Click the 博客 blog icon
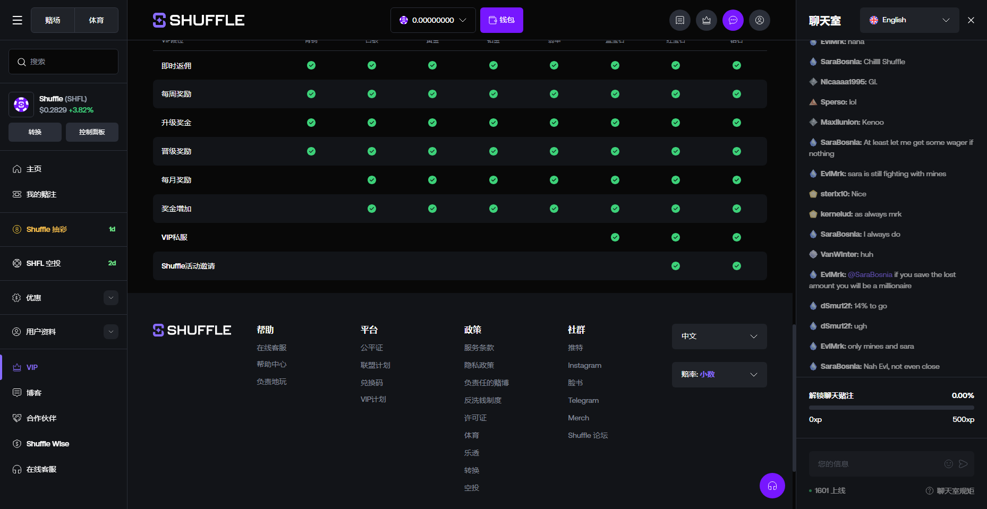 tap(17, 393)
